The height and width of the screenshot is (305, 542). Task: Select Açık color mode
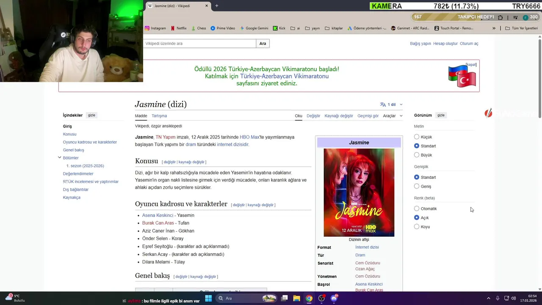pyautogui.click(x=417, y=217)
